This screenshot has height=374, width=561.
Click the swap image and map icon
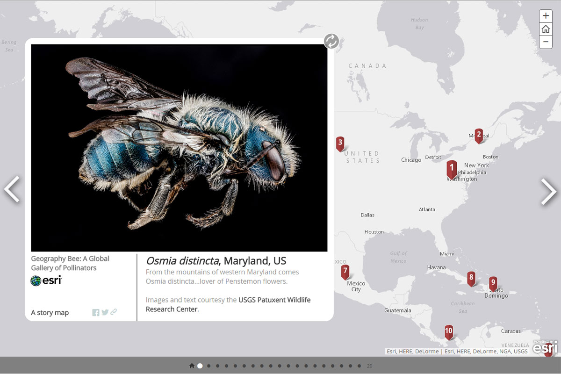[x=331, y=41]
